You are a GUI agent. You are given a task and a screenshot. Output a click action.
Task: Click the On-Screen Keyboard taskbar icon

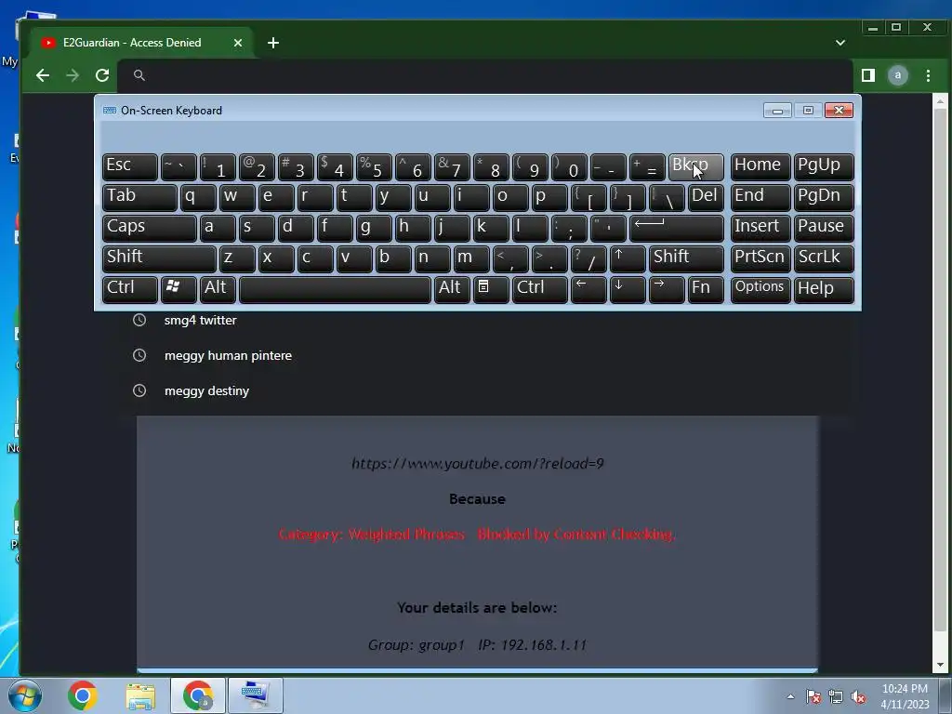(x=256, y=695)
